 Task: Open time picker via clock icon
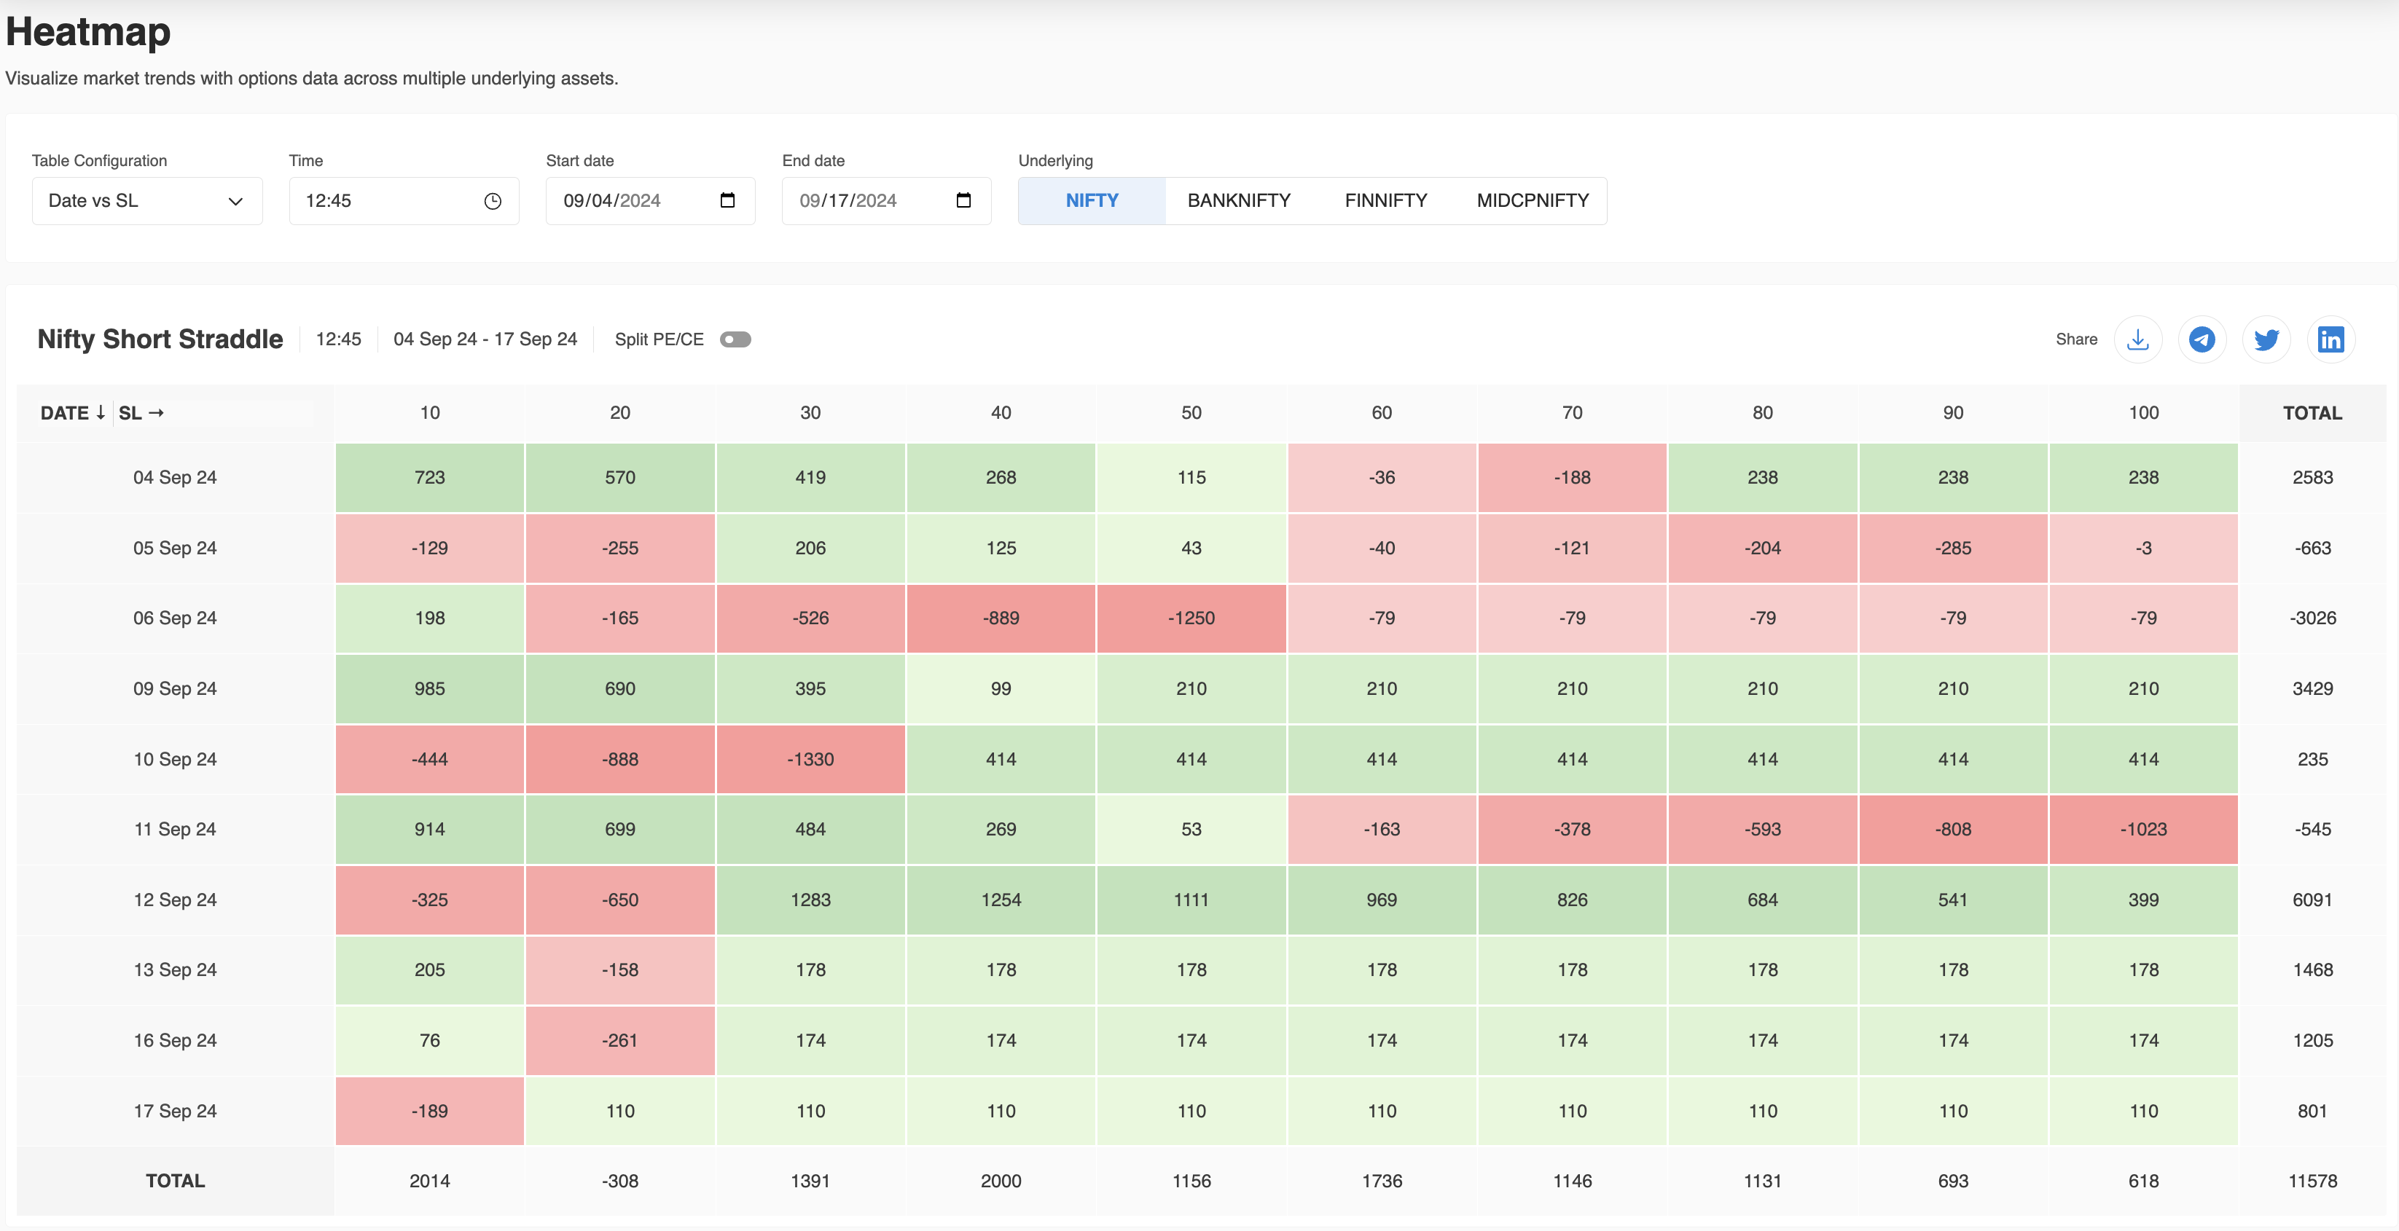point(493,201)
